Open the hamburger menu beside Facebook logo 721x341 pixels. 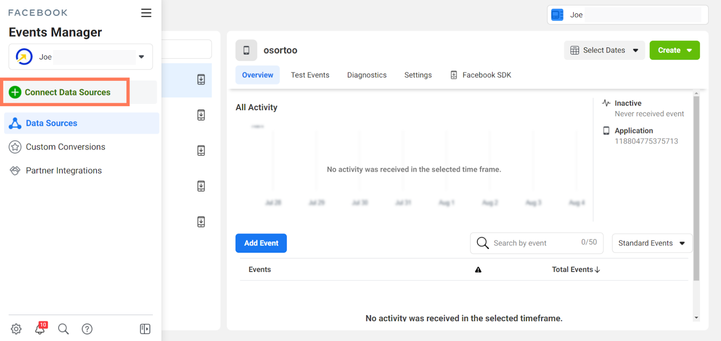(146, 13)
